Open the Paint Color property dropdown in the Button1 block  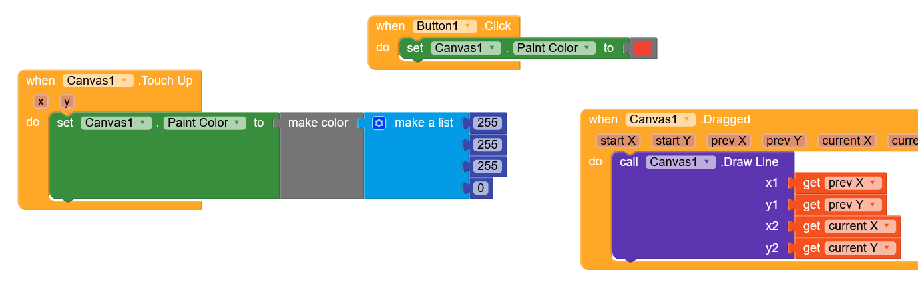(554, 48)
